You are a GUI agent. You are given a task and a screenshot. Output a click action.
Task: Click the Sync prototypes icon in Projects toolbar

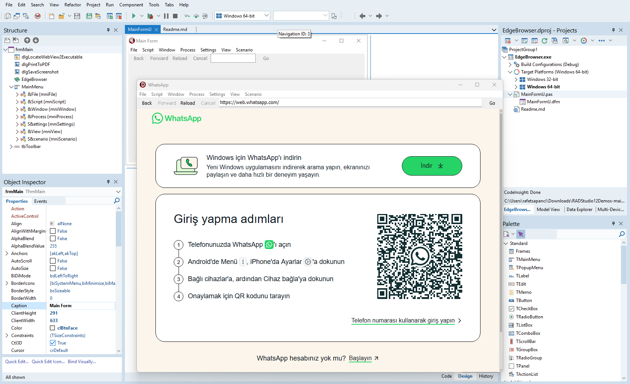[x=555, y=41]
